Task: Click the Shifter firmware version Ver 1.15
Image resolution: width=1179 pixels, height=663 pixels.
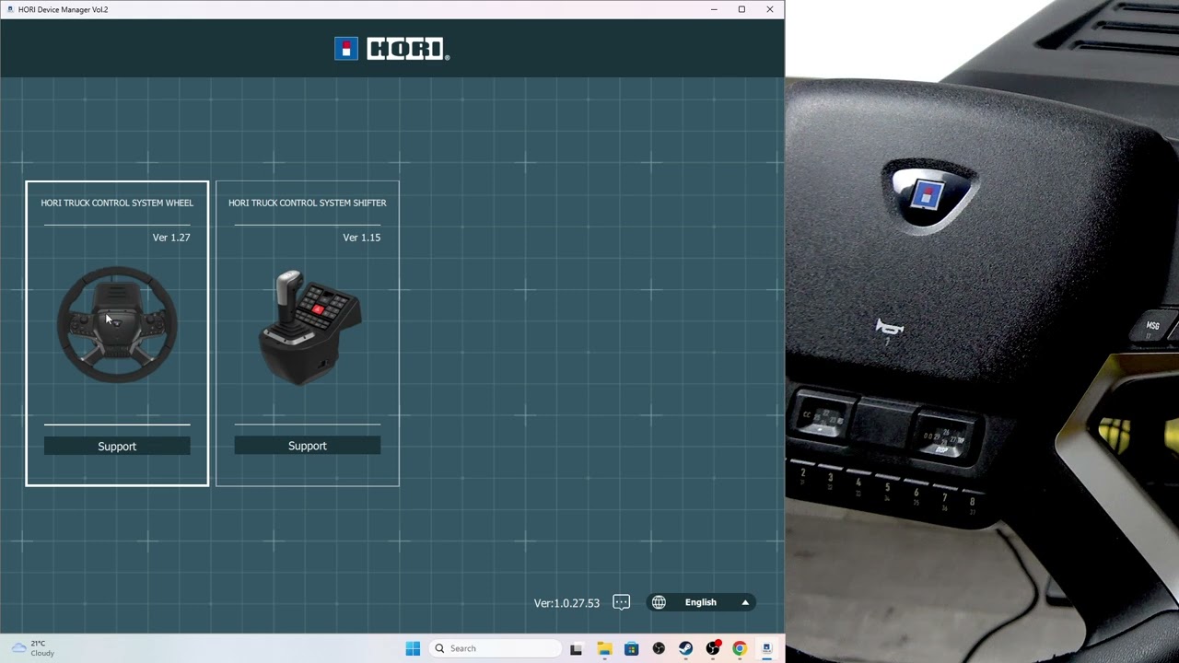Action: [361, 238]
